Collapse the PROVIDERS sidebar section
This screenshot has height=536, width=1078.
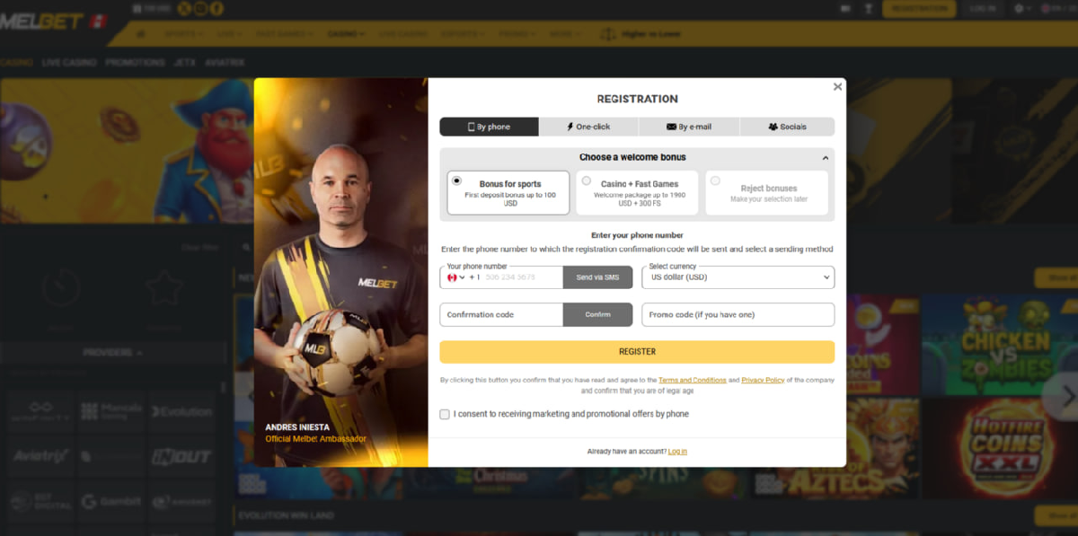(113, 353)
